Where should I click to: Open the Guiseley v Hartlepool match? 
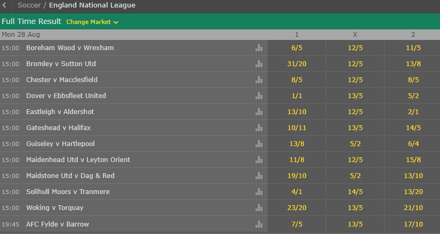[60, 144]
